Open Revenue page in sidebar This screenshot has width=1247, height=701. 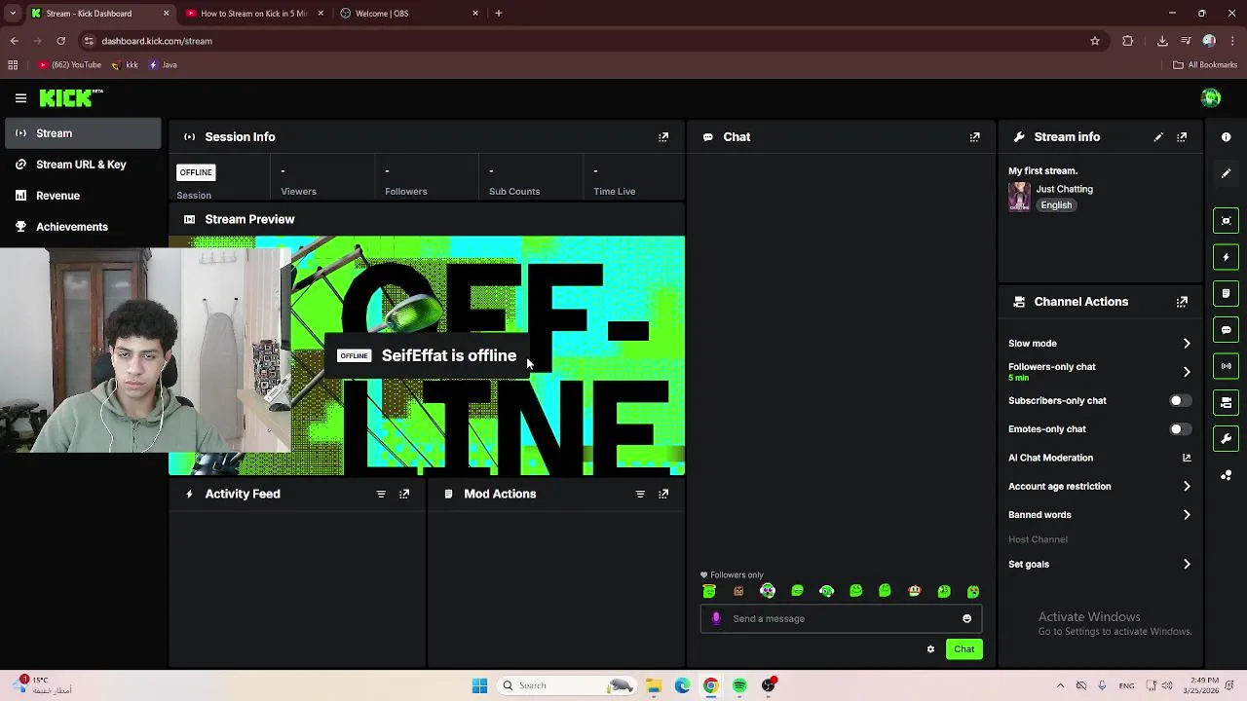[82, 196]
